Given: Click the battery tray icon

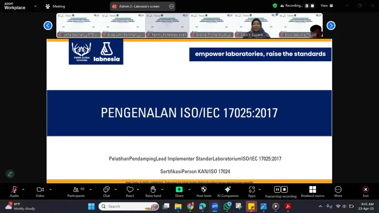Looking at the screenshot, I should (352, 206).
